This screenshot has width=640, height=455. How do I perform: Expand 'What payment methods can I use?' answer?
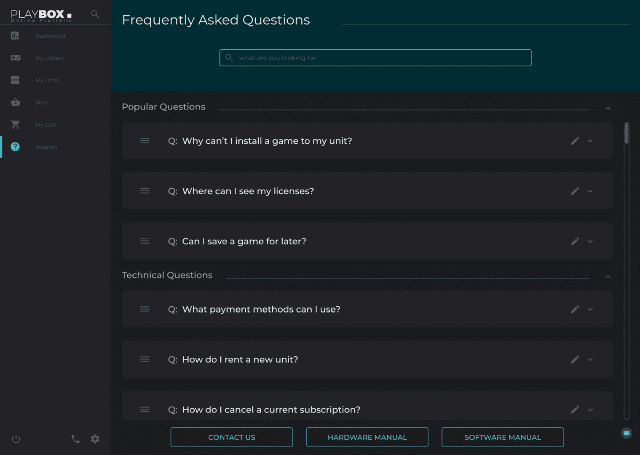(x=590, y=309)
